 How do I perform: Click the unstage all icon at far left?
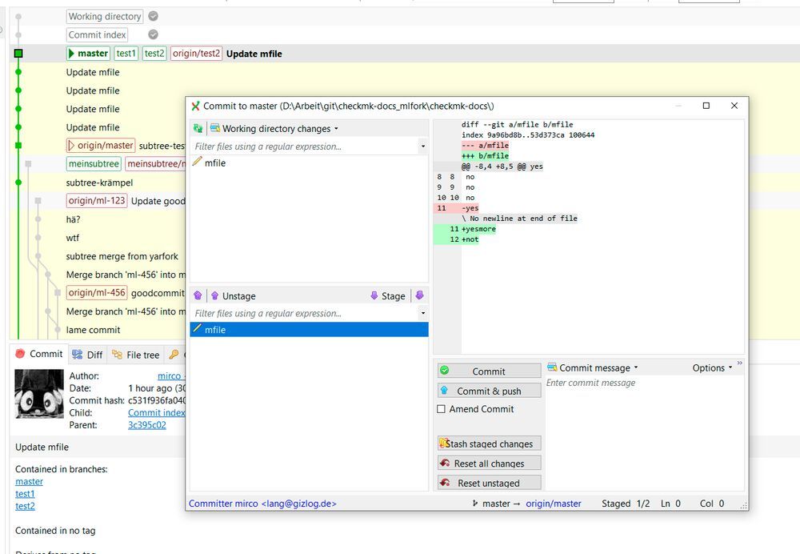coord(198,295)
